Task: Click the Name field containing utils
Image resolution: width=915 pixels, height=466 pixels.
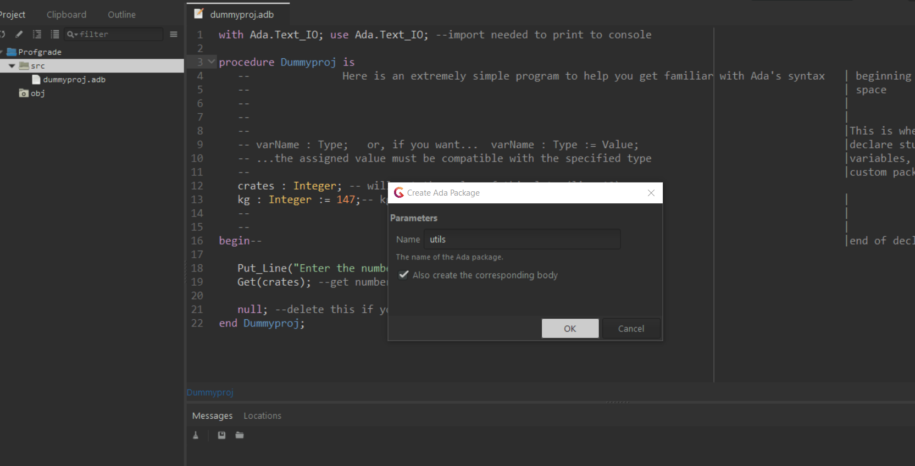Action: click(x=522, y=239)
